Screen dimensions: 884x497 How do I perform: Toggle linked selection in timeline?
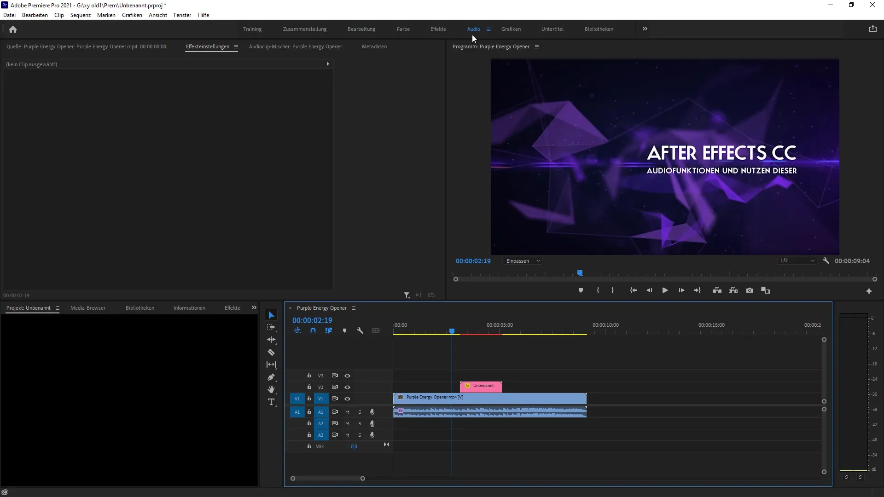tap(329, 331)
